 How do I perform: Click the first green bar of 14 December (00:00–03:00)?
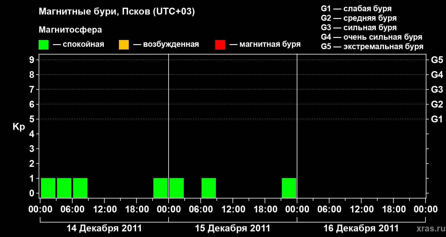48,188
